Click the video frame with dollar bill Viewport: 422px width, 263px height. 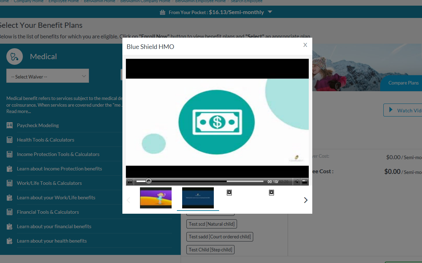click(x=217, y=122)
